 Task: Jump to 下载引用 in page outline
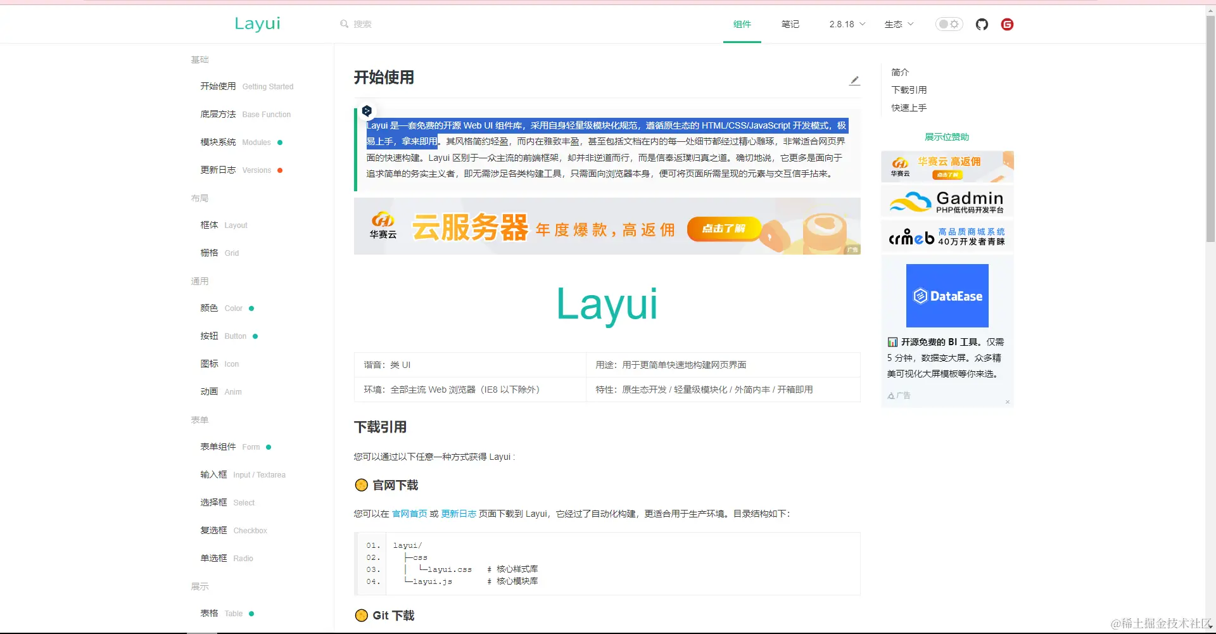coord(909,90)
